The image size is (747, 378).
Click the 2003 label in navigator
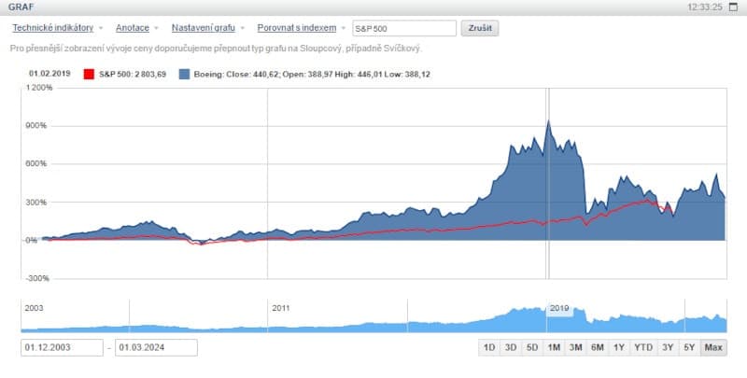tap(34, 308)
